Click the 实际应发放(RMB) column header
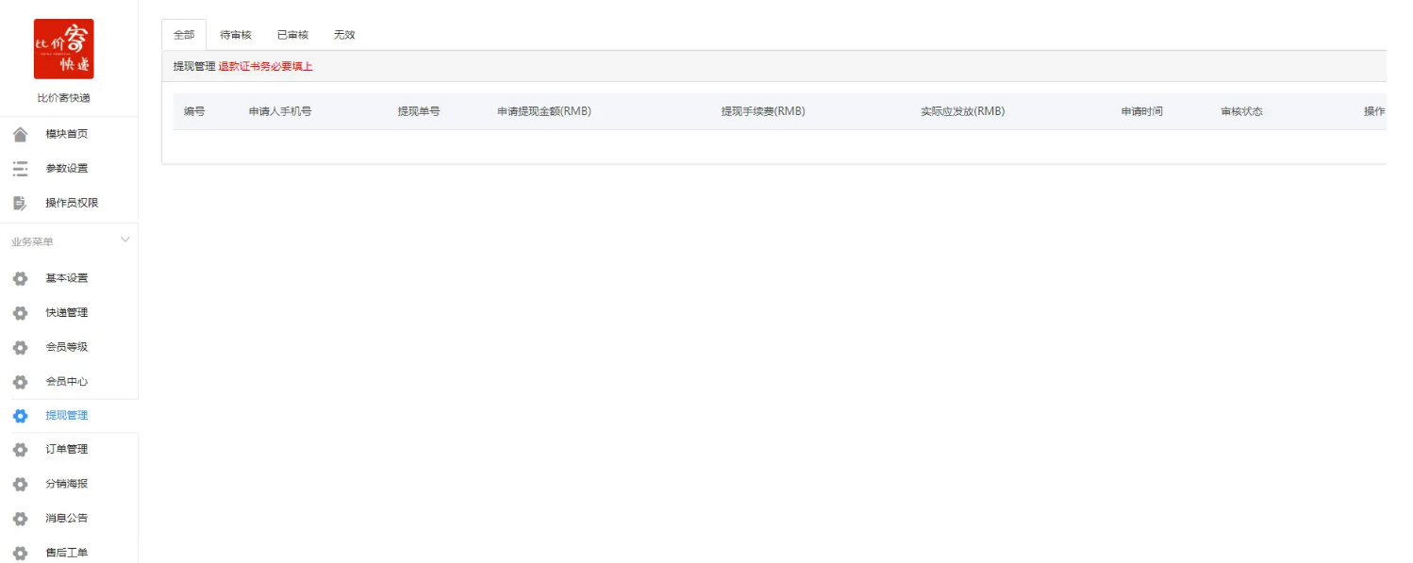Viewport: 1413px width, 563px height. (963, 111)
